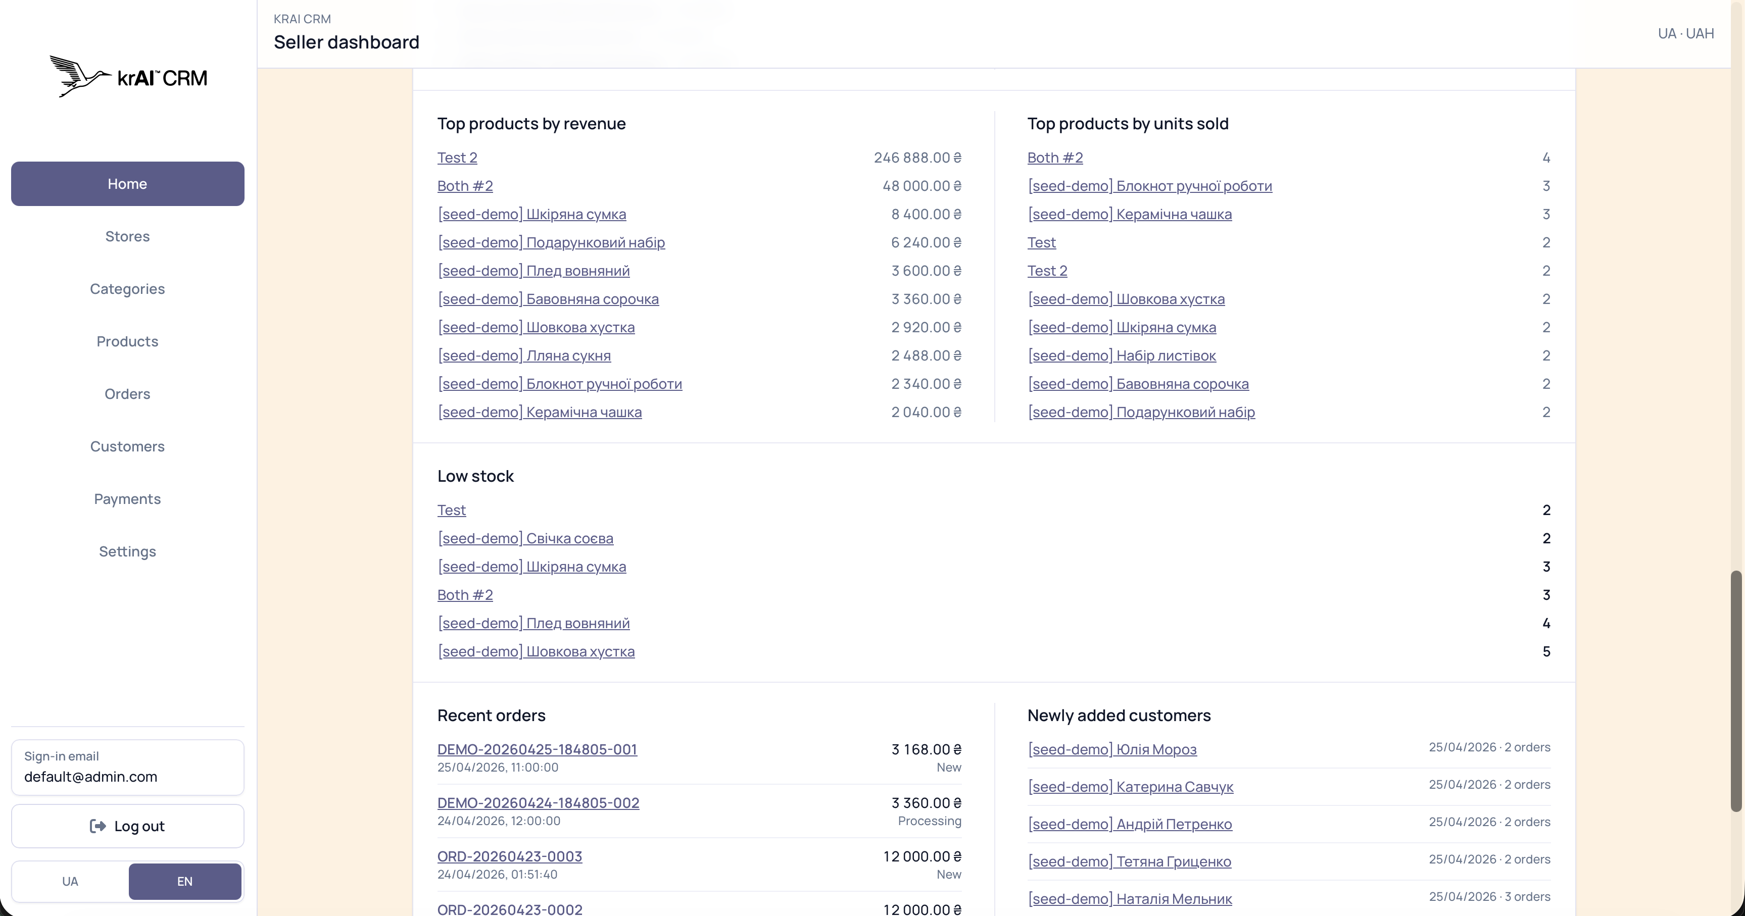The image size is (1745, 916).
Task: Click the Log out button
Action: [127, 826]
